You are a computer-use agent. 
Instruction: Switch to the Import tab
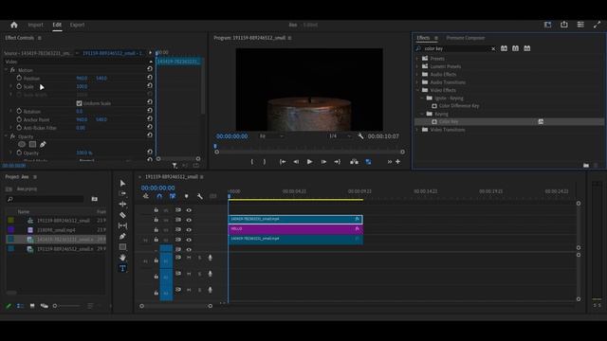(35, 25)
